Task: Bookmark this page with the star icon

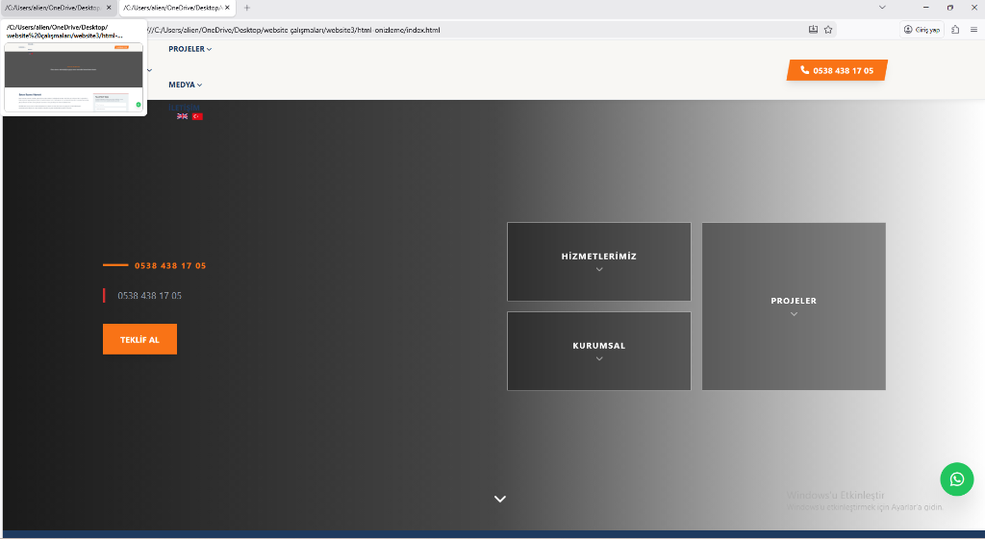Action: 828,30
